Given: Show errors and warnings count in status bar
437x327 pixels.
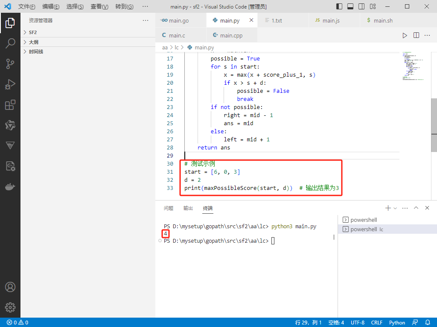Looking at the screenshot, I should pyautogui.click(x=17, y=322).
